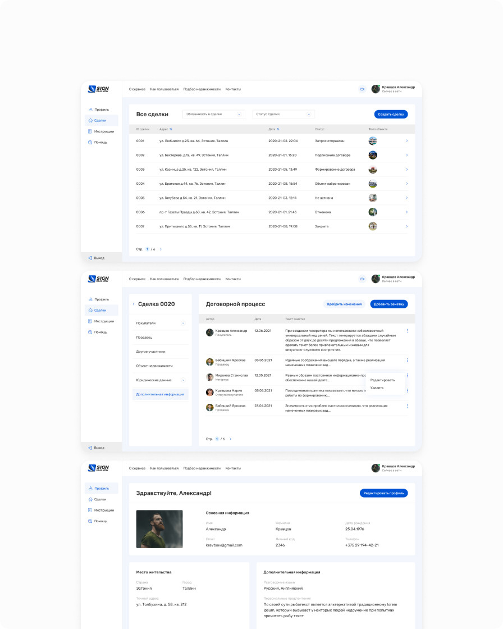The height and width of the screenshot is (629, 503).
Task: Go back using the arrow beside Сделка 0020
Action: pos(134,304)
